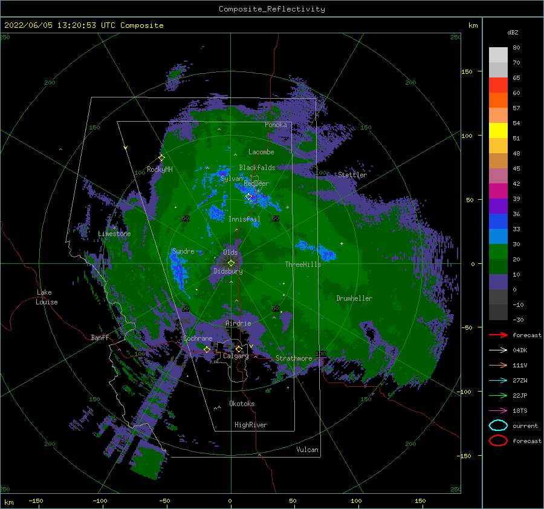This screenshot has width=544, height=509.
Task: Click the Airdrie town label
Action: [238, 323]
